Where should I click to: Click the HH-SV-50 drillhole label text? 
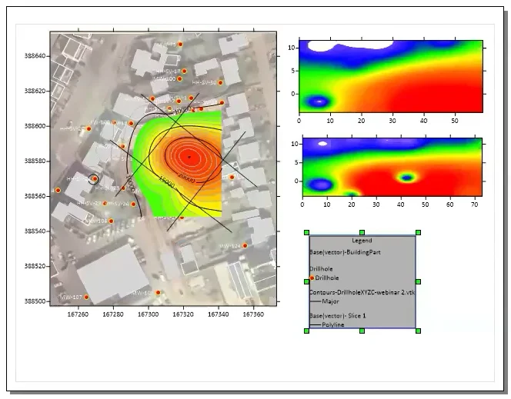coord(205,83)
